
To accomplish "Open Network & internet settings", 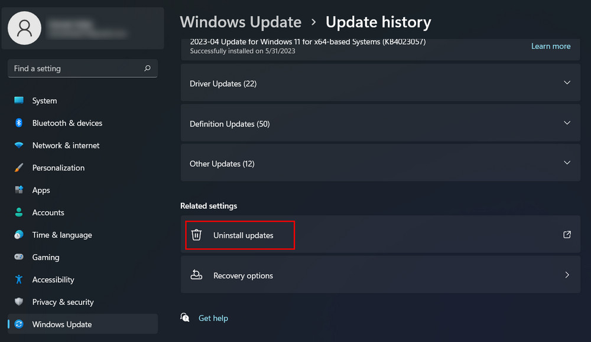I will [x=83, y=145].
